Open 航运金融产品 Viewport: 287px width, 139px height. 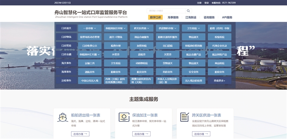pyautogui.click(x=194, y=54)
